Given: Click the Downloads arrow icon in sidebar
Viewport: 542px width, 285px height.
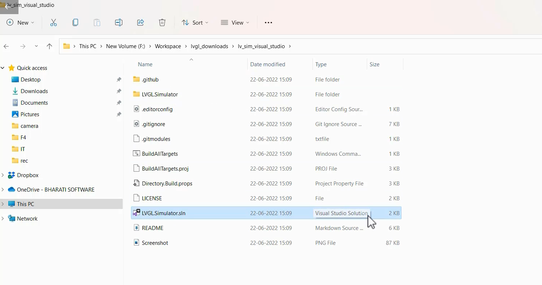Looking at the screenshot, I should [x=15, y=91].
